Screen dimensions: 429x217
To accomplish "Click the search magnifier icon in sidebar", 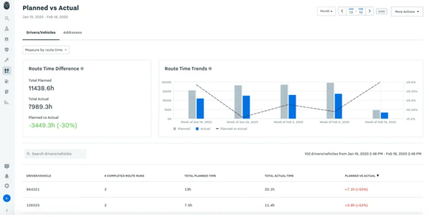I will coord(7,18).
